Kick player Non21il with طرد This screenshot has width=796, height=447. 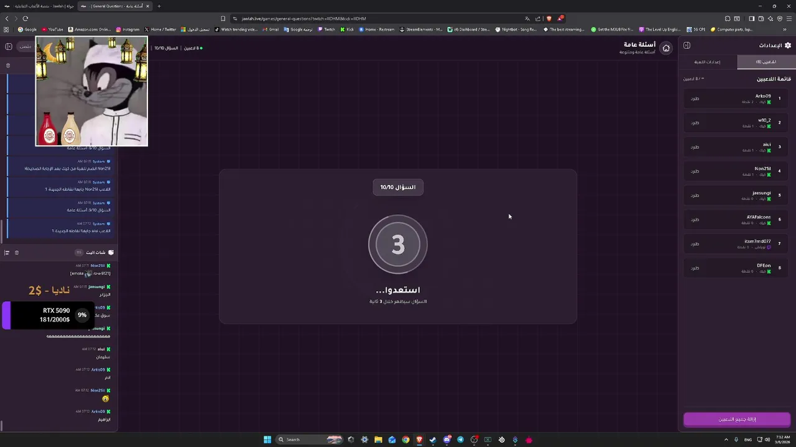click(x=695, y=171)
